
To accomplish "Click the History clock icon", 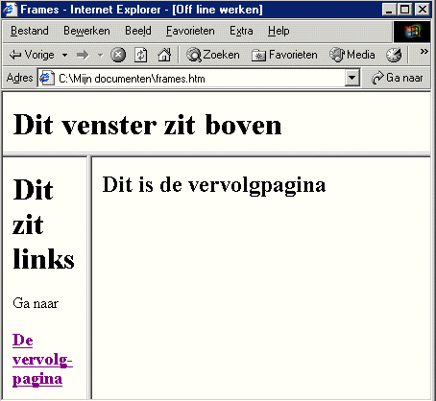I will [394, 55].
